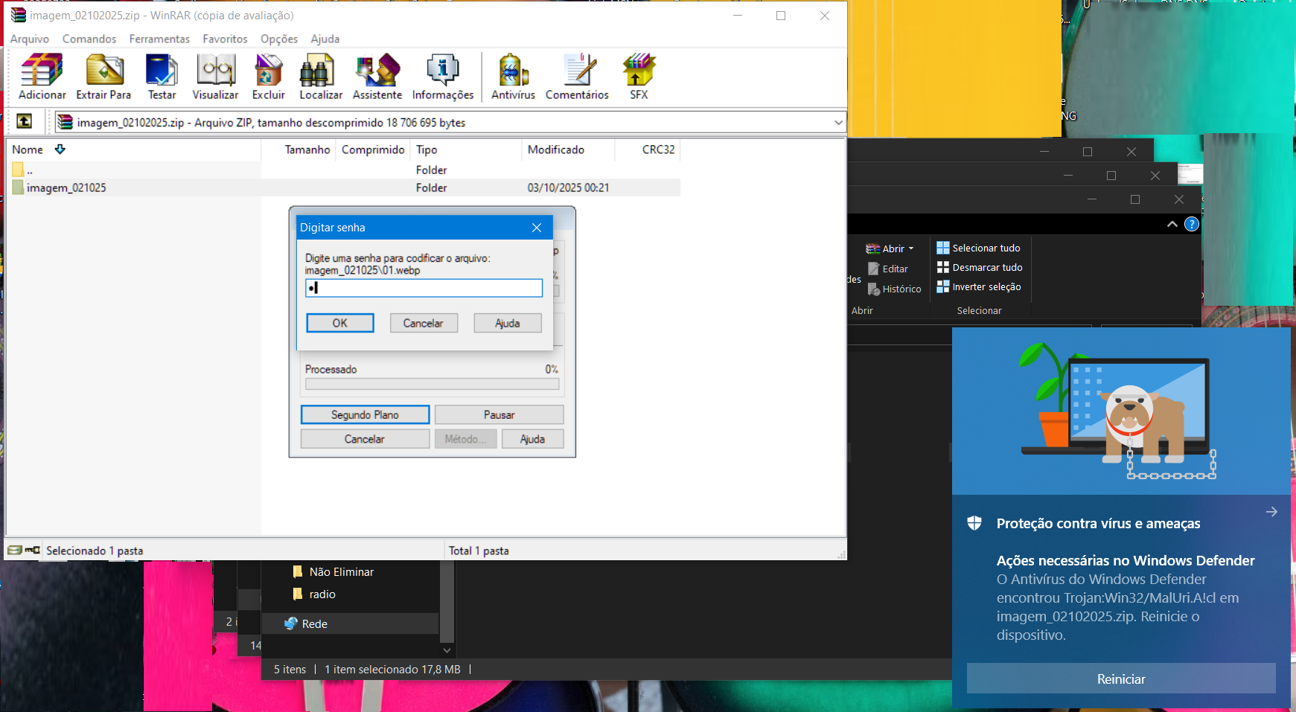Click Editar in Explorer ribbon
The image size is (1296, 712).
pyautogui.click(x=887, y=269)
